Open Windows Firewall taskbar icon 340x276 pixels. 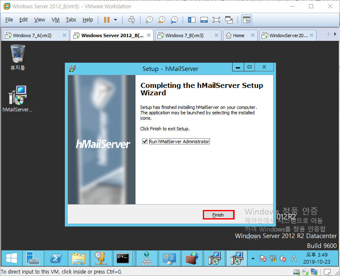(192, 258)
